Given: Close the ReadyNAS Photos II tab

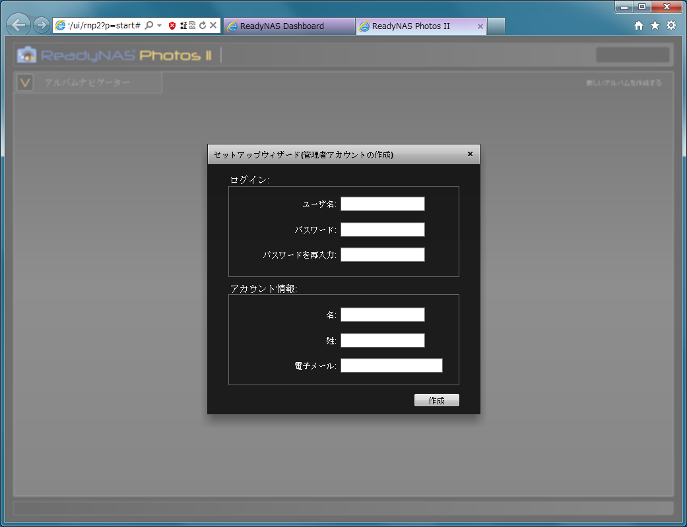Looking at the screenshot, I should tap(480, 26).
